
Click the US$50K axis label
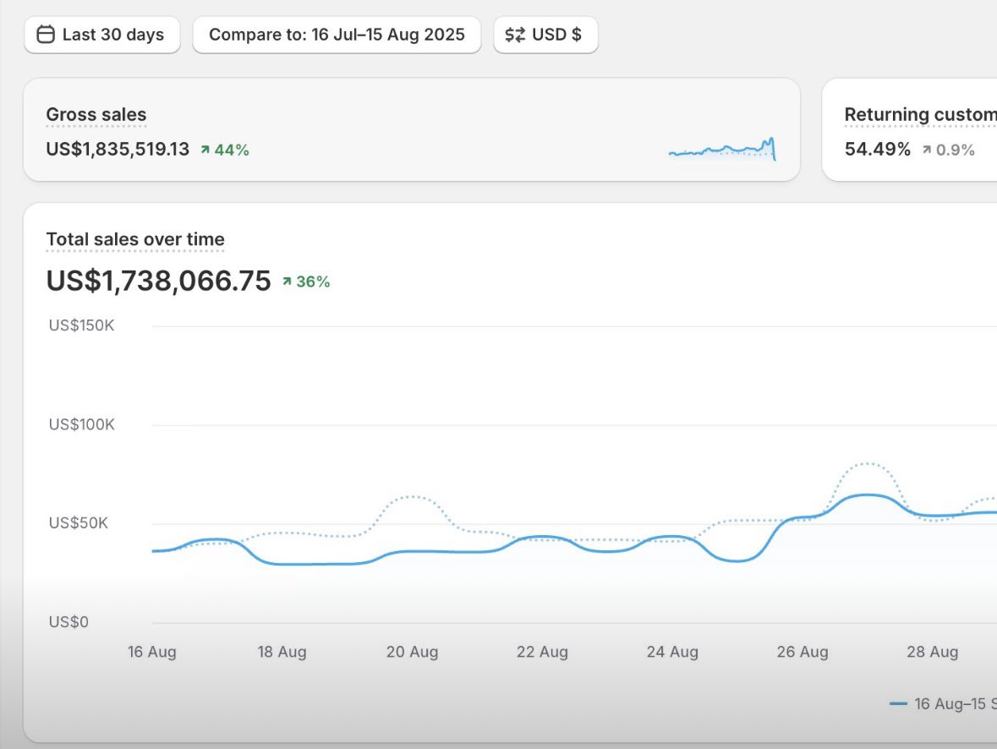(x=78, y=522)
